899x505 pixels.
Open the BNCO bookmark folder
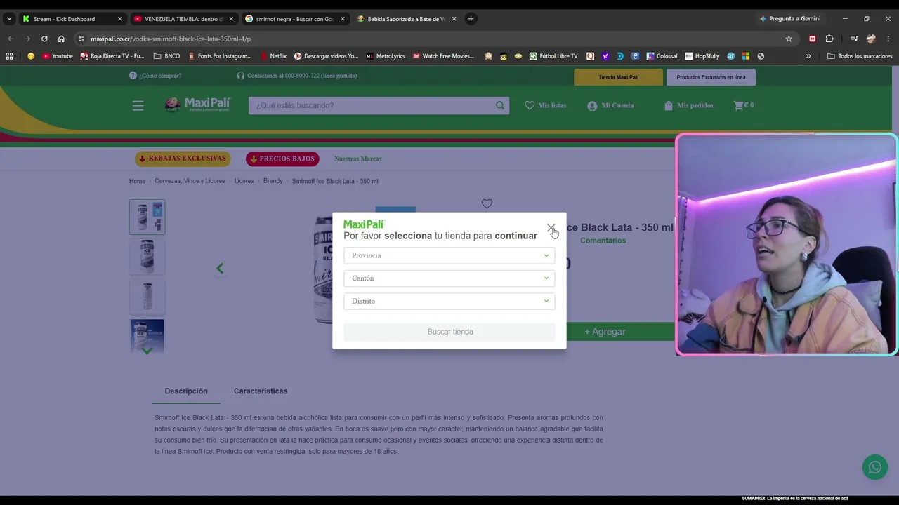click(166, 56)
